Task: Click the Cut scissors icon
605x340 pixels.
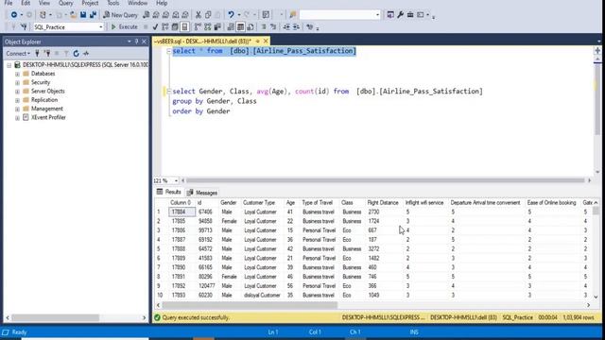Action: tap(199, 15)
